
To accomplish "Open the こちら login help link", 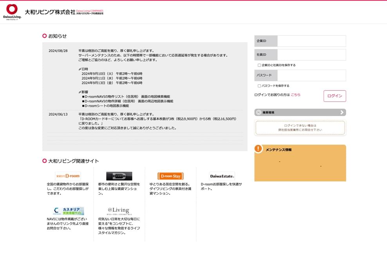I will click(x=295, y=94).
